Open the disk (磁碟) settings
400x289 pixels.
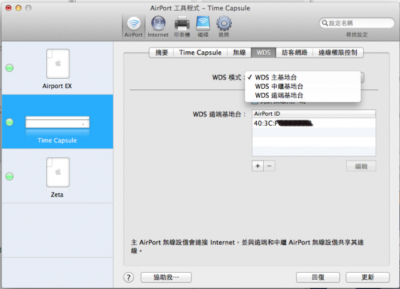coord(203,27)
